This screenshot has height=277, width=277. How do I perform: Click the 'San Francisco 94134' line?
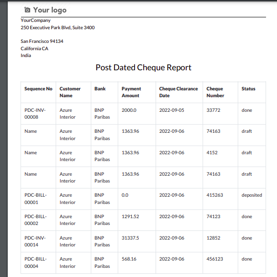(x=42, y=41)
